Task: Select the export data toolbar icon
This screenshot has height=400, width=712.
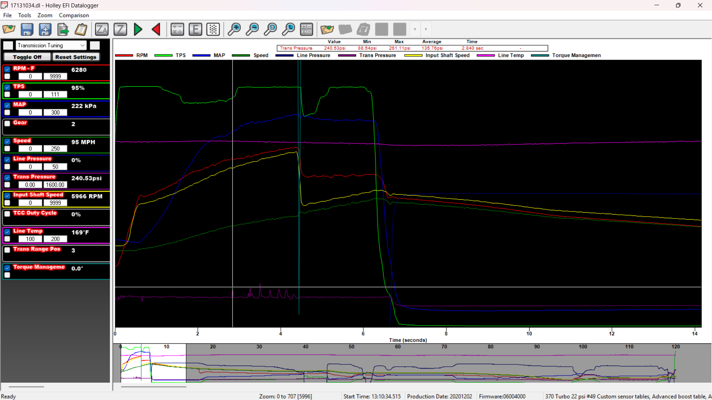Action: (63, 29)
